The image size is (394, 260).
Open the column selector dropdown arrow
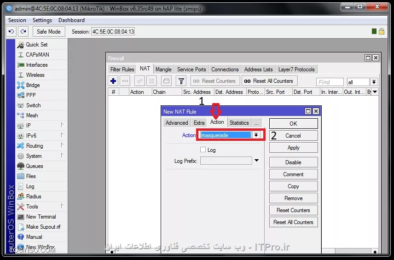pos(375,92)
